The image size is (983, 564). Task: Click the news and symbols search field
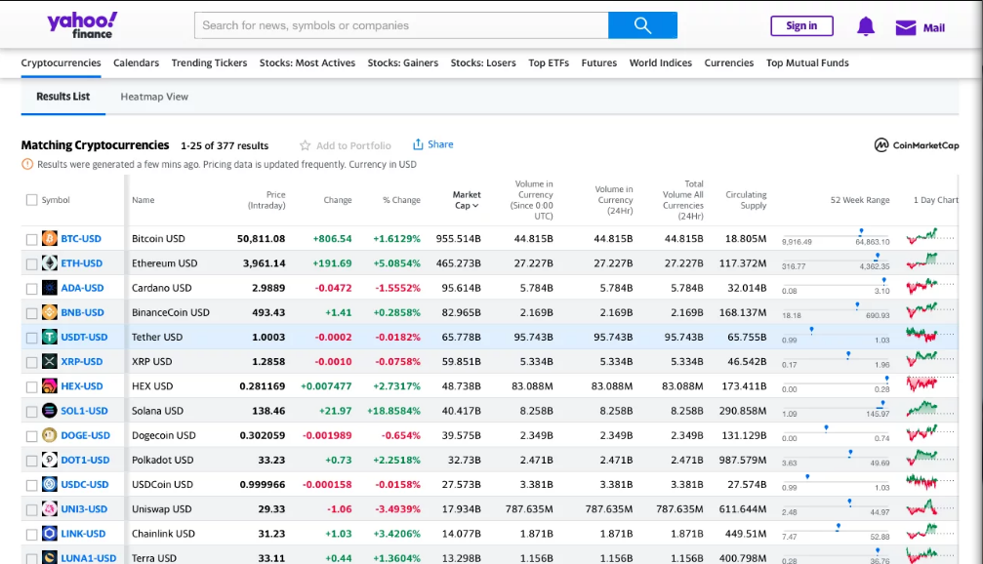pos(400,24)
